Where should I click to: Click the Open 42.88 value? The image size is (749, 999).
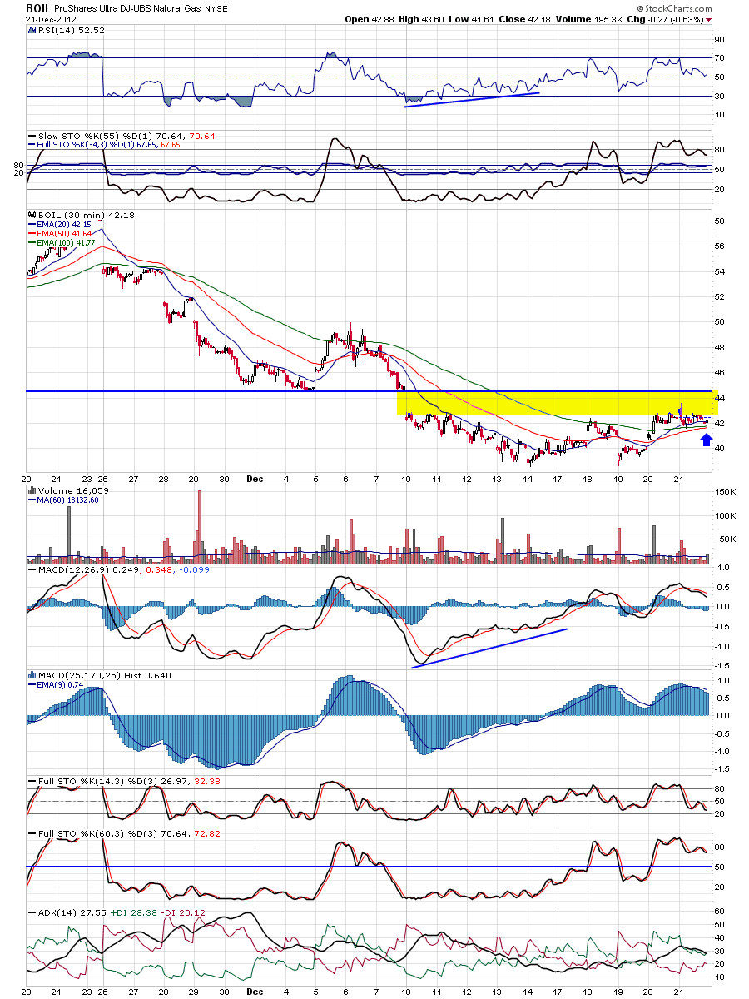pyautogui.click(x=370, y=19)
